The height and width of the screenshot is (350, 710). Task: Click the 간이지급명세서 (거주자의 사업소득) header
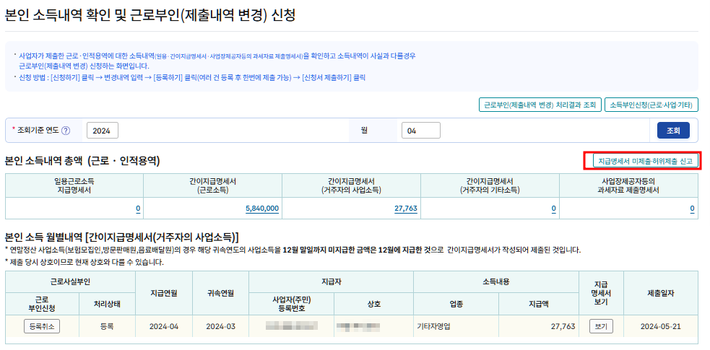[351, 185]
